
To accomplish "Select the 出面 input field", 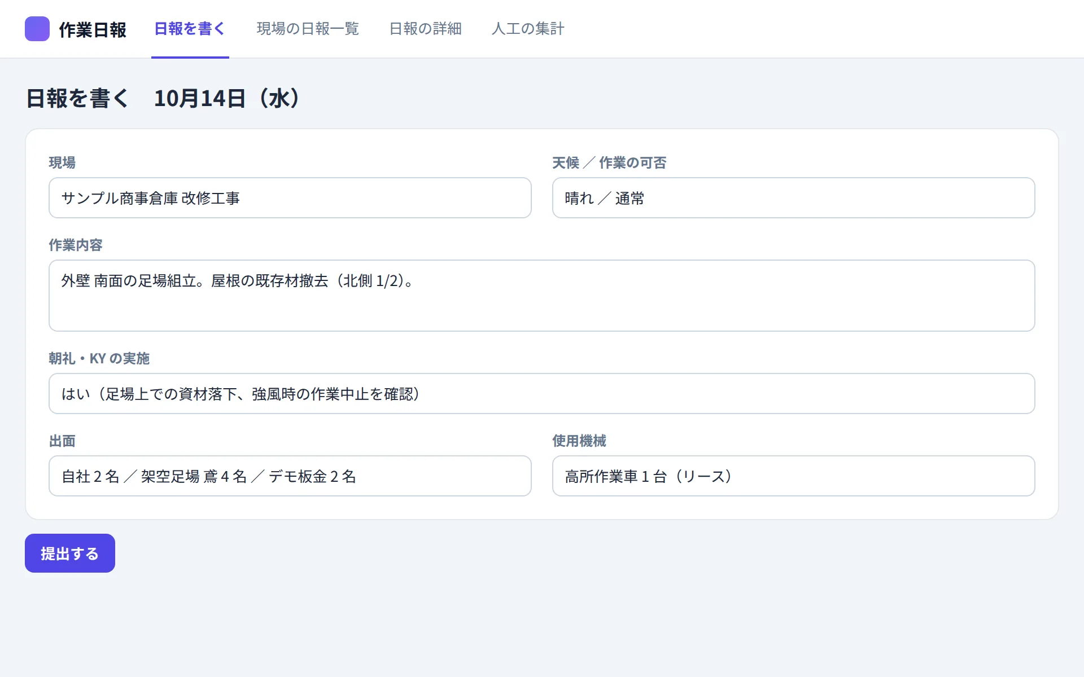I will 290,476.
